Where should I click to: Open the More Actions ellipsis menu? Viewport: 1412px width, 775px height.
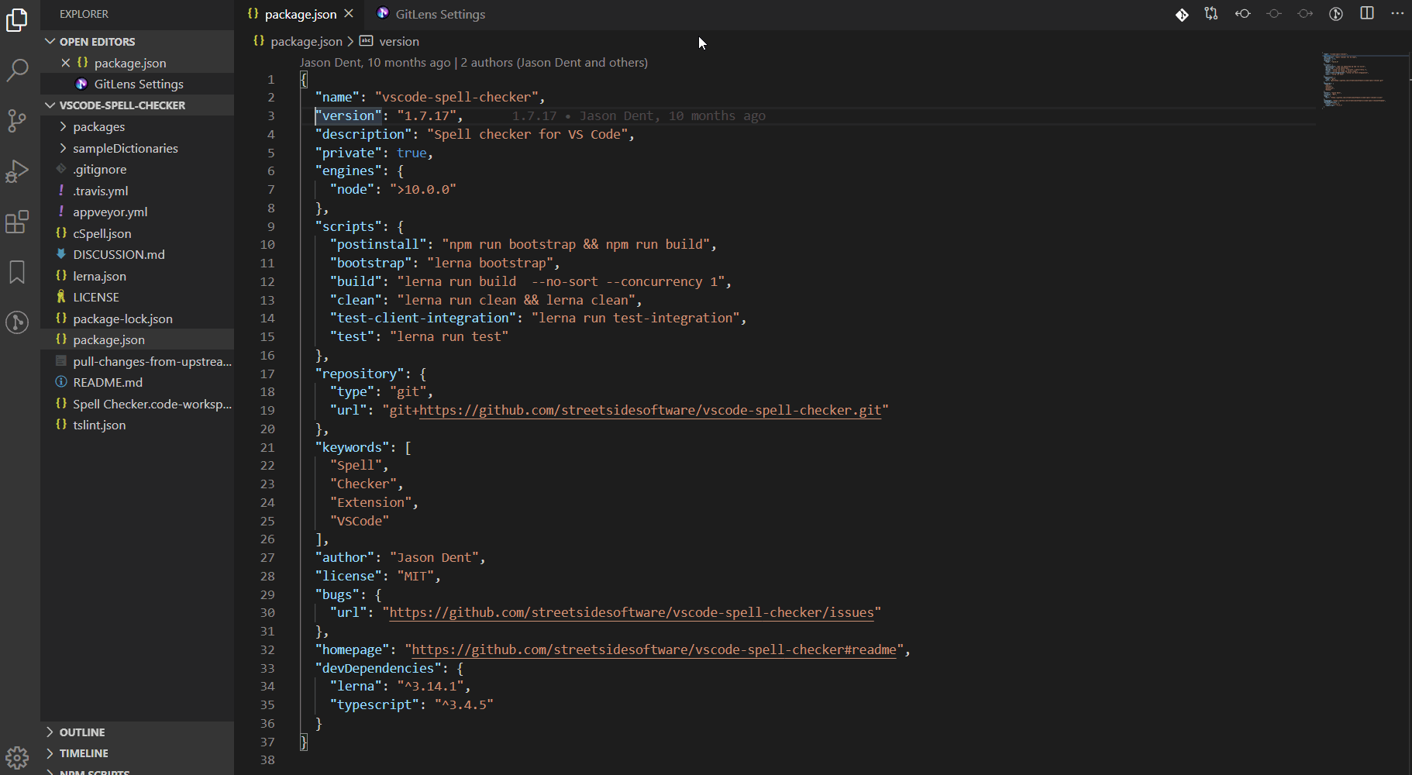(1397, 14)
